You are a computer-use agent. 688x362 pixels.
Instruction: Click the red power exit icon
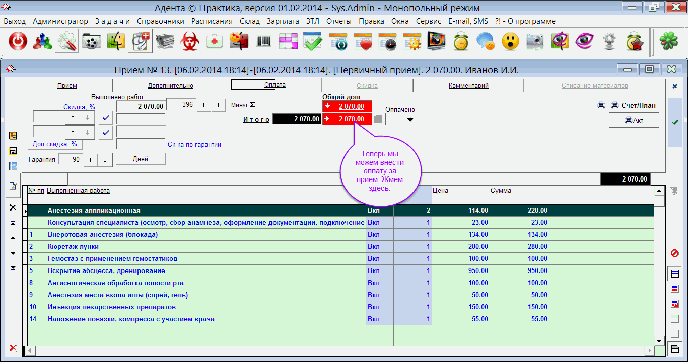tap(18, 42)
